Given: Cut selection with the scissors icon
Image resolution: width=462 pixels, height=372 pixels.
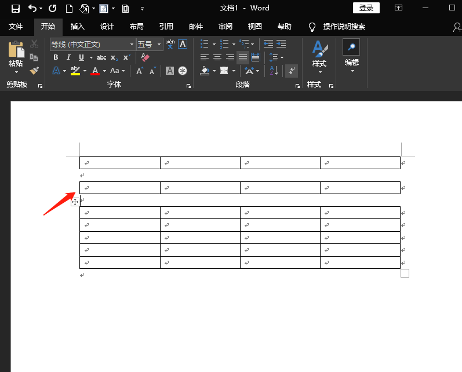Looking at the screenshot, I should tap(34, 44).
